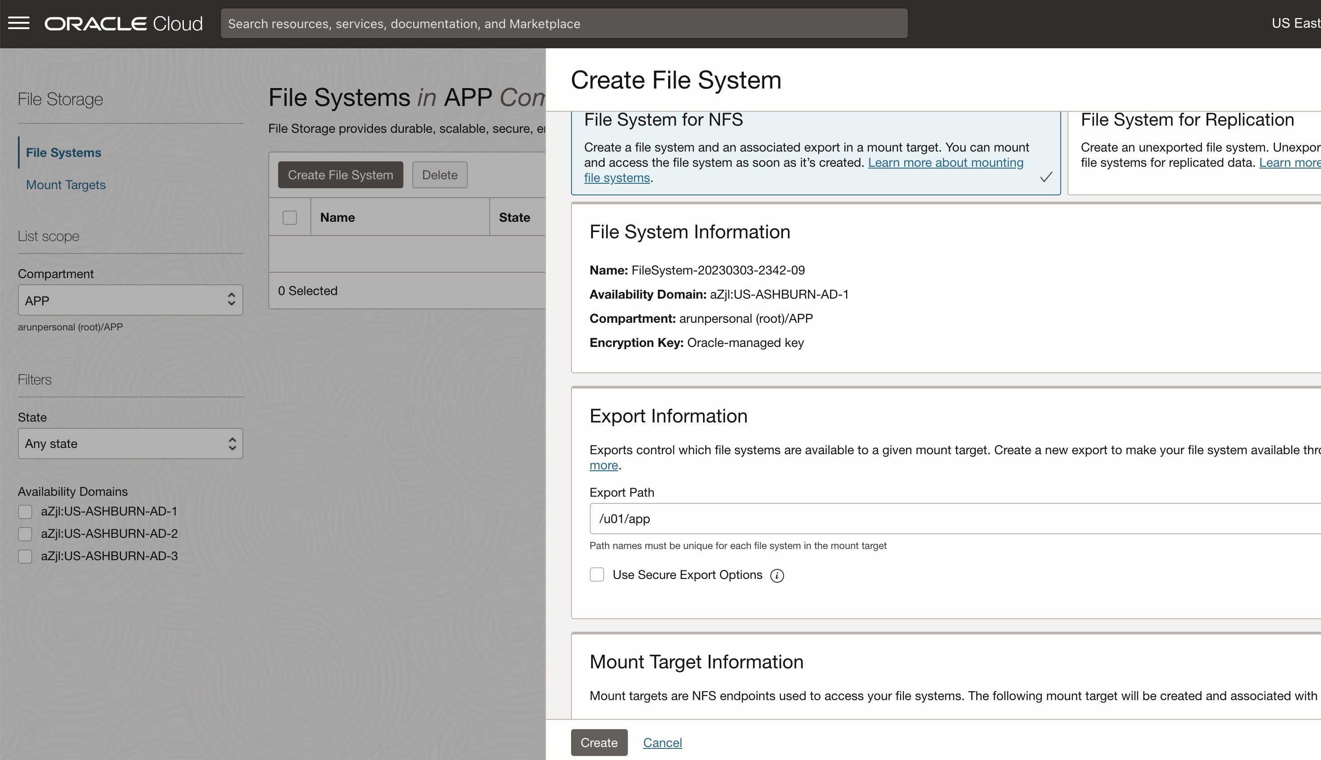Enable Use Secure Export Options
This screenshot has width=1321, height=760.
coord(596,574)
